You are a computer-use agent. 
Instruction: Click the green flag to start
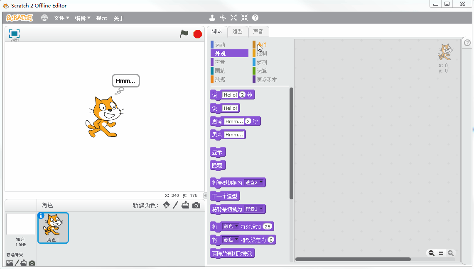pos(184,34)
